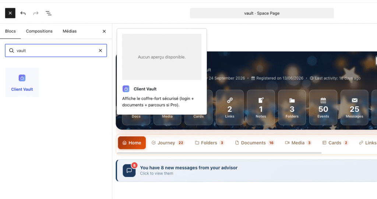Select the Media tab
The width and height of the screenshot is (377, 199).
[x=298, y=143]
